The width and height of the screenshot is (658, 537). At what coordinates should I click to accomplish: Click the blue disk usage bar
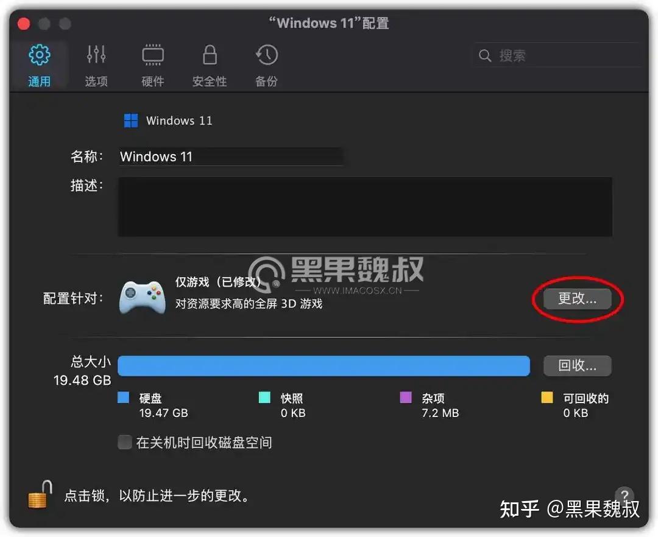[323, 365]
